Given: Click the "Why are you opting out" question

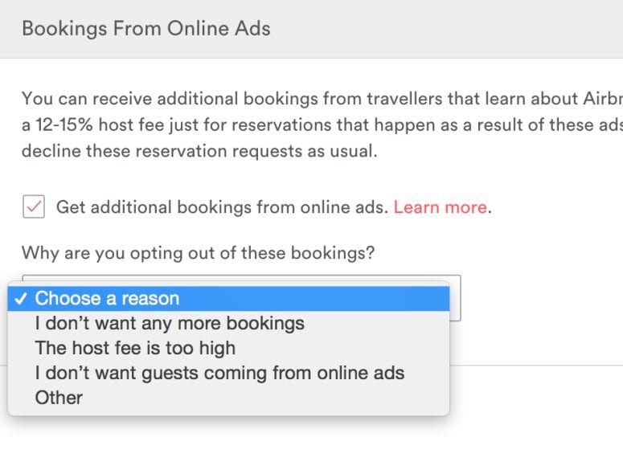Looking at the screenshot, I should point(198,253).
